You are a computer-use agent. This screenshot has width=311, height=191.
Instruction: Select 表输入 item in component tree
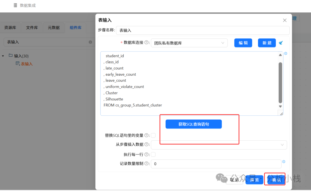click(x=27, y=64)
